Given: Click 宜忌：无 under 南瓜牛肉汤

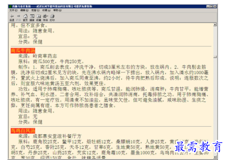Looking at the screenshot, I should [x=28, y=116].
